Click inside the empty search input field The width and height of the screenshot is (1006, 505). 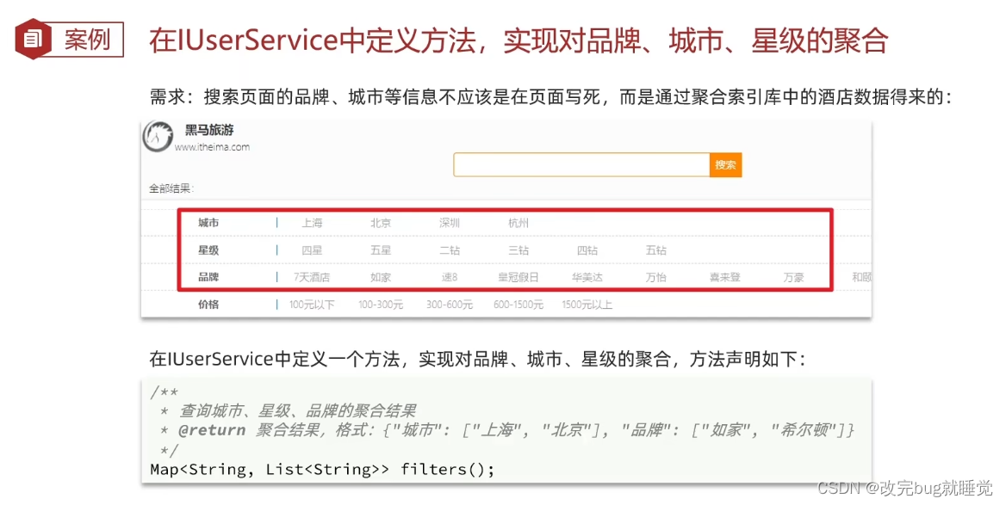click(x=581, y=165)
